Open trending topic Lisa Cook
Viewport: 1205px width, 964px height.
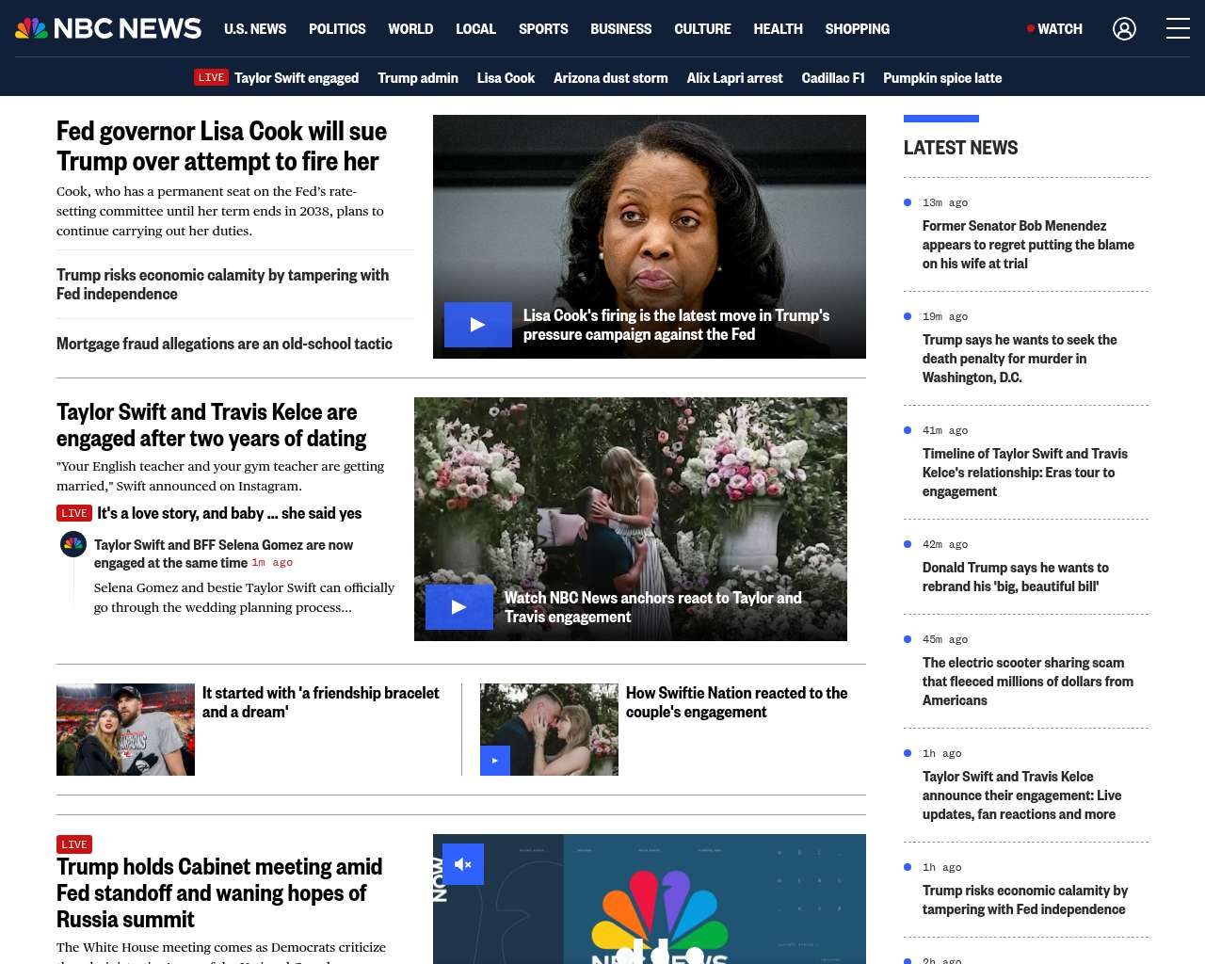pos(506,78)
